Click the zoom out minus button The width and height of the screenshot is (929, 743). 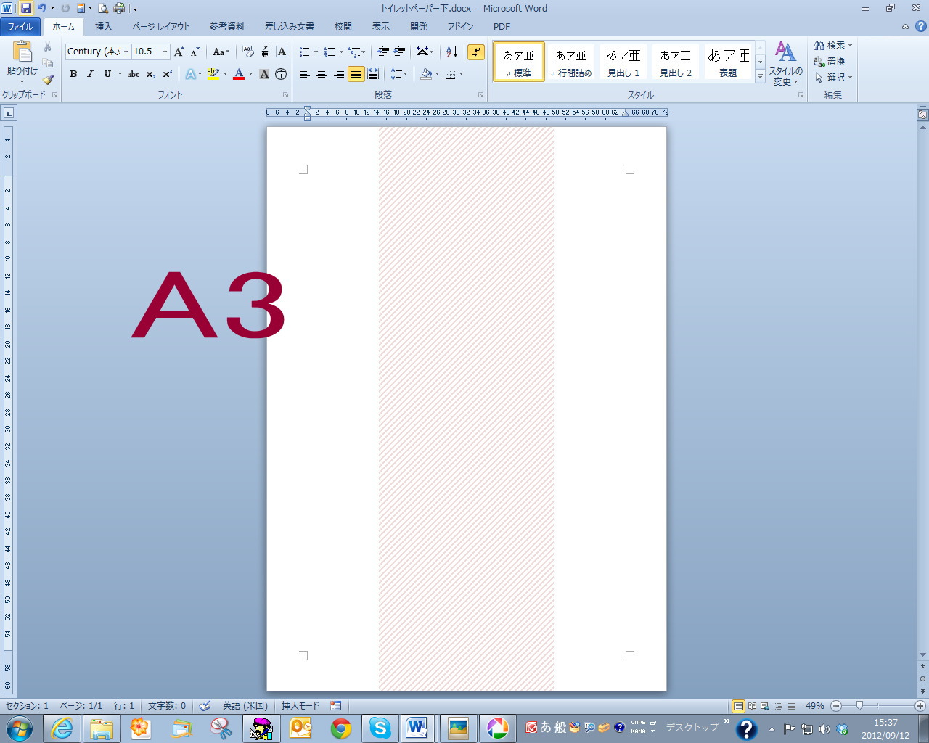coord(836,705)
